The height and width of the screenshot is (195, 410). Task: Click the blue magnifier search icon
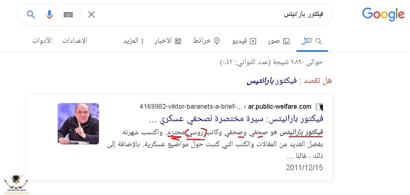tap(31, 15)
